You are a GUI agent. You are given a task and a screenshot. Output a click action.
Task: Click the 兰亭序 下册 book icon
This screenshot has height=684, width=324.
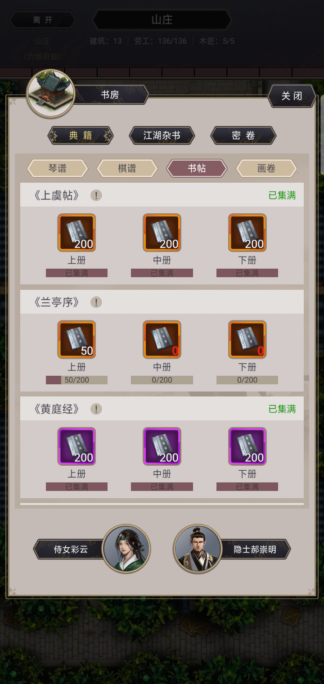coord(247,339)
